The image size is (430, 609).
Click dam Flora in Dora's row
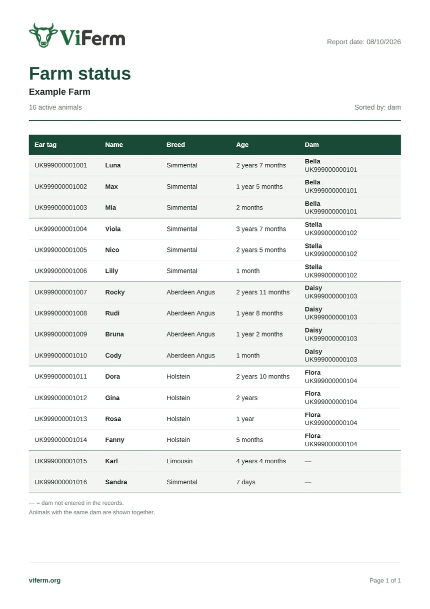point(312,372)
